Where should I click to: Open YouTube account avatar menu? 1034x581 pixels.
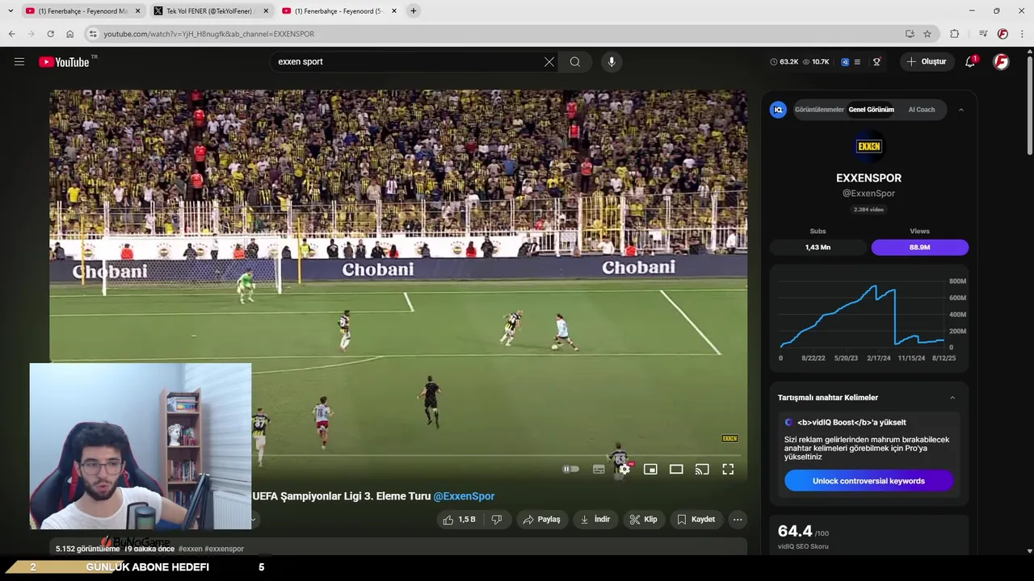(1001, 61)
